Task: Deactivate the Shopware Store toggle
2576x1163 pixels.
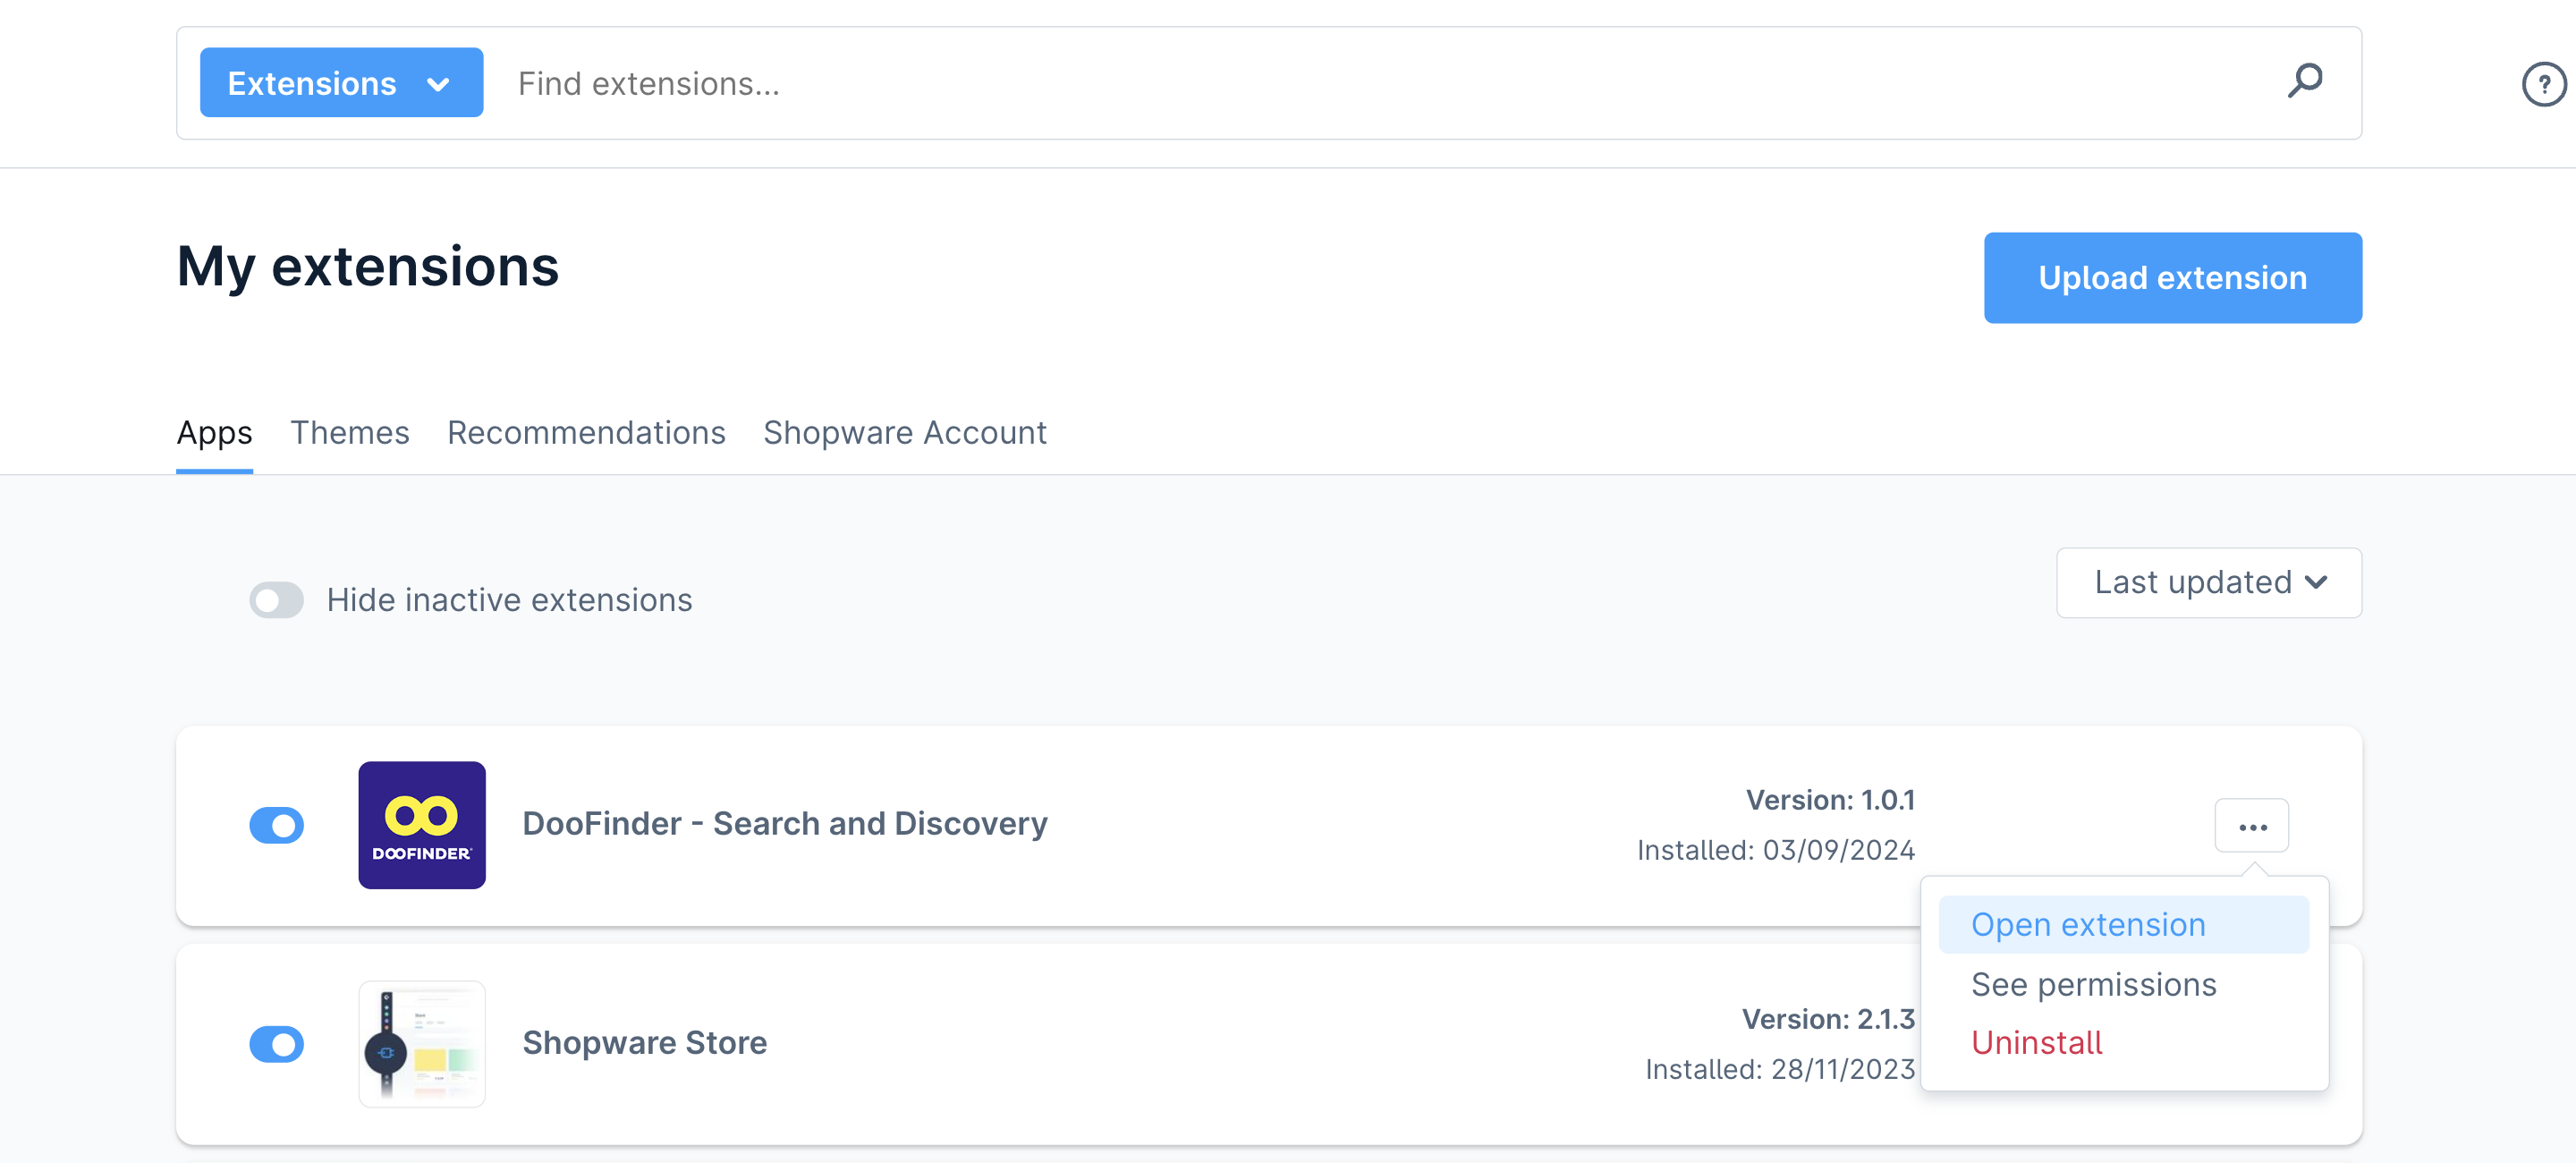Action: point(276,1044)
